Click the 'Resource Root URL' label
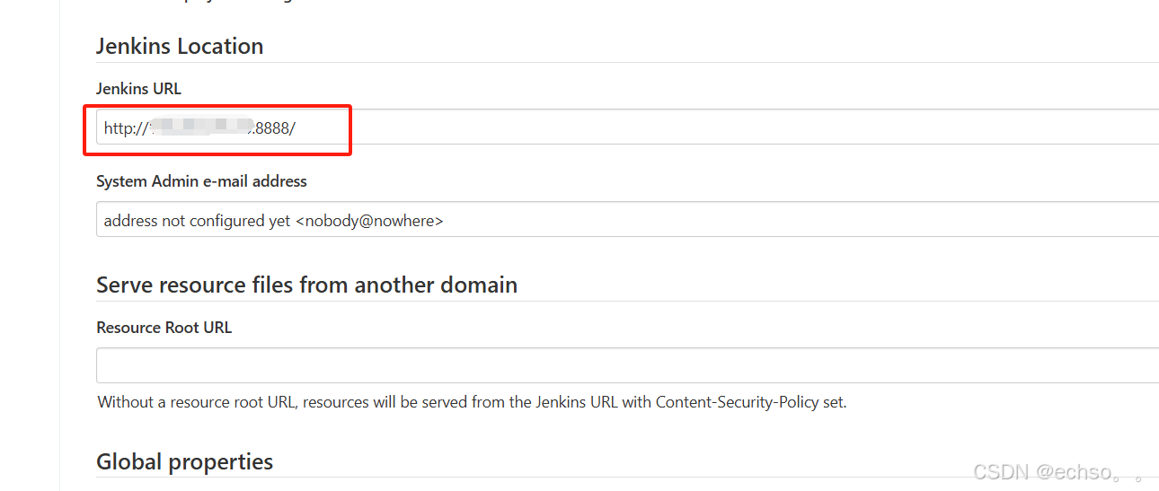This screenshot has height=491, width=1159. (x=164, y=328)
